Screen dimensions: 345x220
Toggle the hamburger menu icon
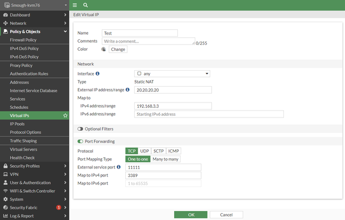click(x=75, y=5)
